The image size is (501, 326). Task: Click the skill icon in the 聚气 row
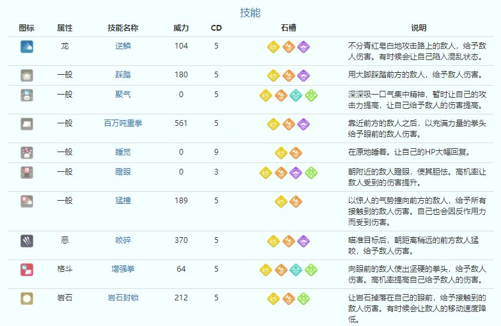click(x=27, y=95)
